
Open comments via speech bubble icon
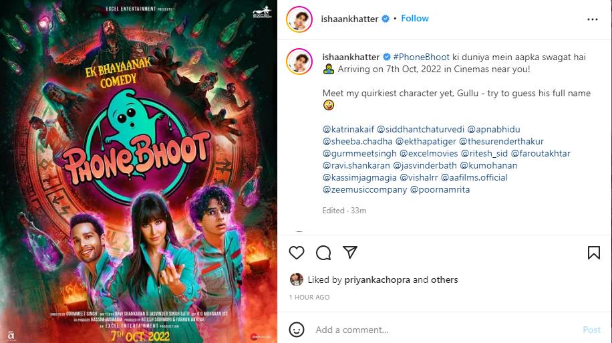click(x=323, y=253)
